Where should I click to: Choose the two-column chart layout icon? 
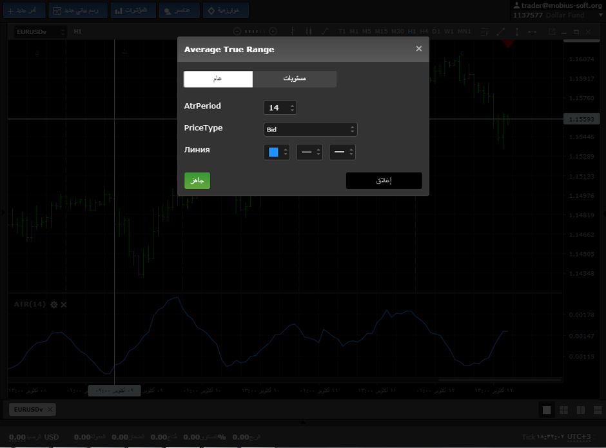click(581, 410)
